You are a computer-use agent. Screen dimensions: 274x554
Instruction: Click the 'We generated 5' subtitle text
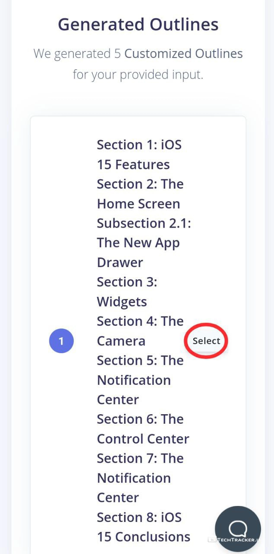(x=78, y=54)
